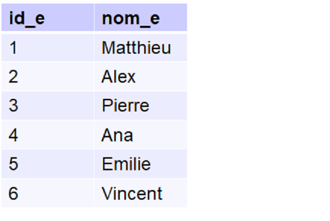Click the divider between the two header cells
Image resolution: width=330 pixels, height=221 pixels.
click(x=94, y=18)
